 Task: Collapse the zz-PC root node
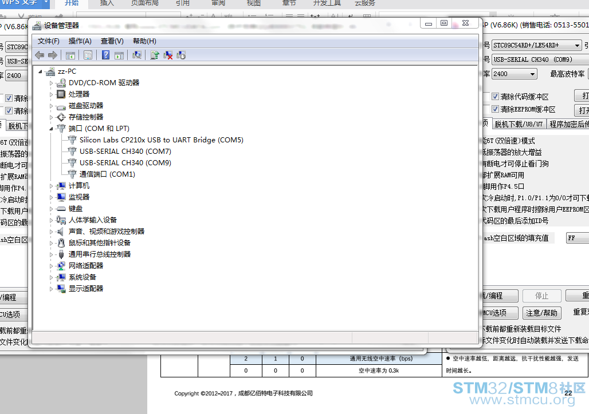[x=40, y=71]
